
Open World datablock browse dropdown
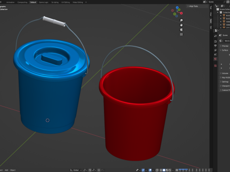221,41
